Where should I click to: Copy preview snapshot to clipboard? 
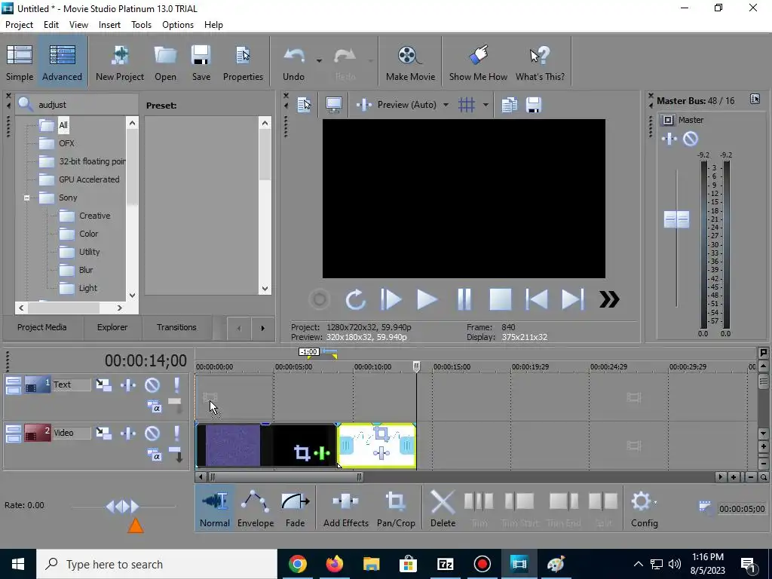click(x=510, y=104)
